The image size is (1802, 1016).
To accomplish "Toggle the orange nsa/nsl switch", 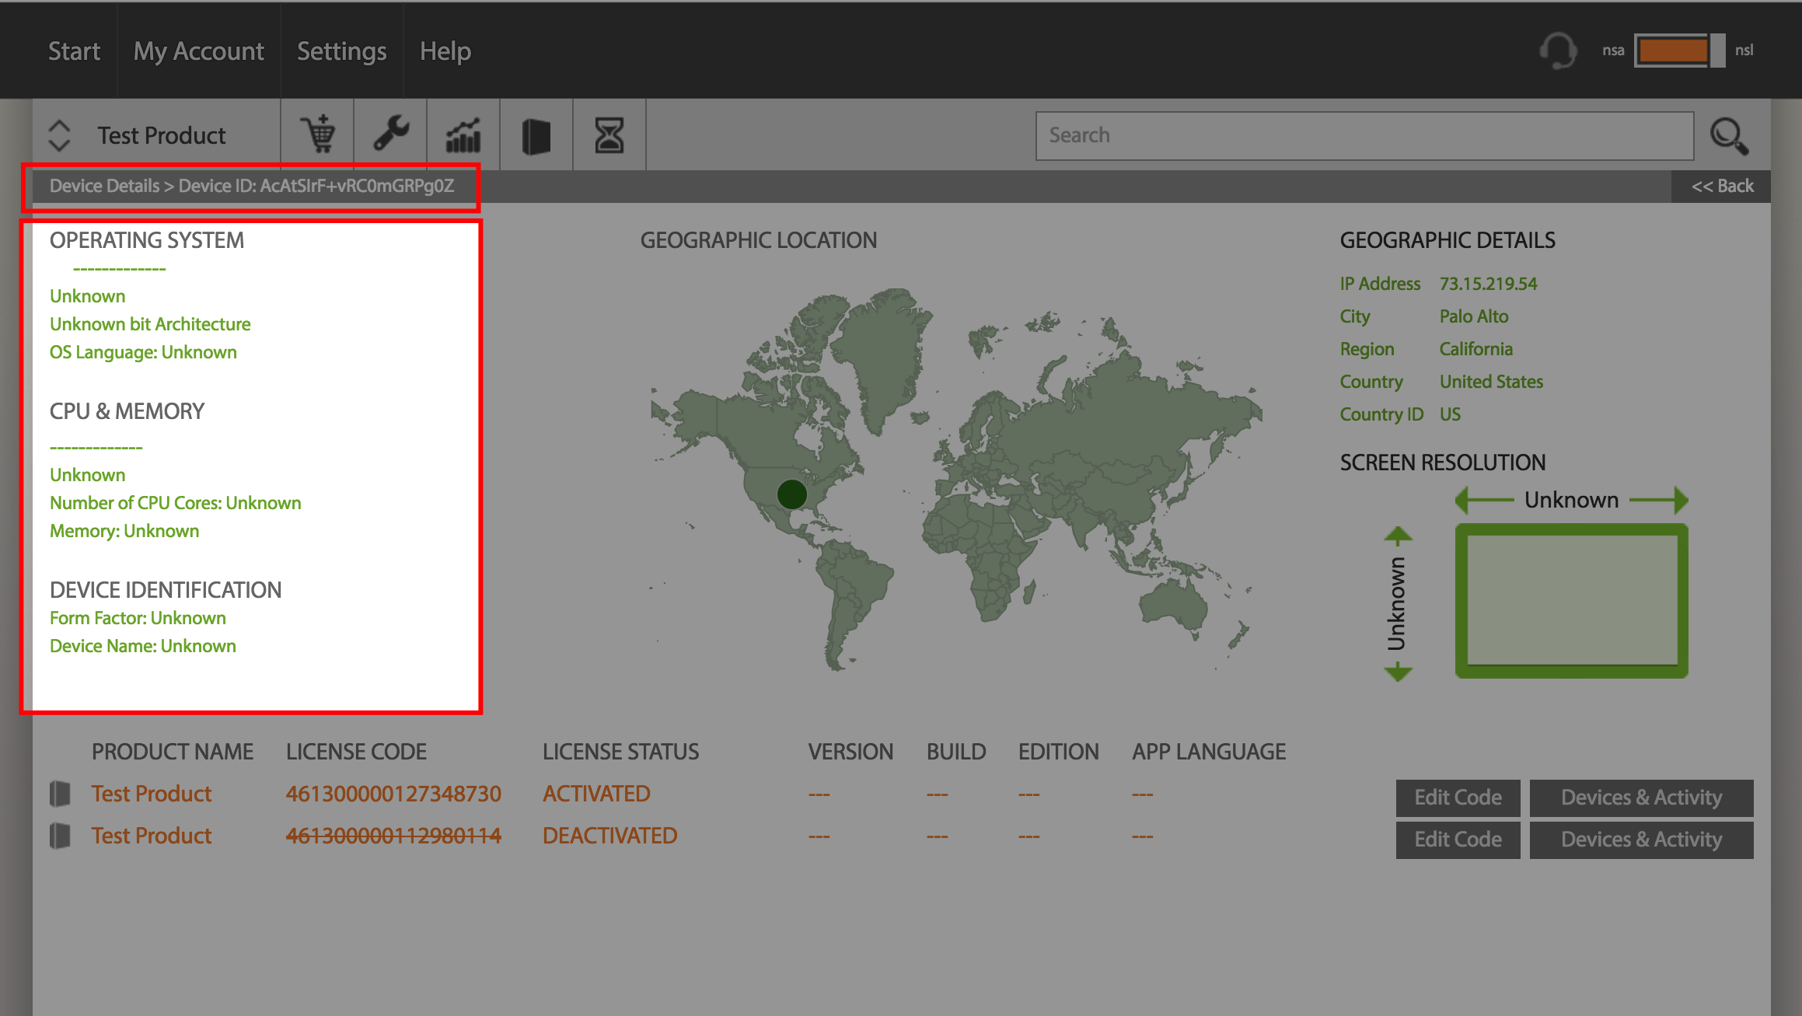I will (x=1679, y=51).
